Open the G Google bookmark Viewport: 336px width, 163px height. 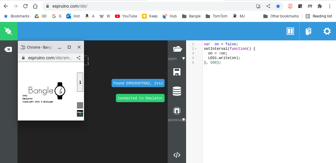pos(57,16)
